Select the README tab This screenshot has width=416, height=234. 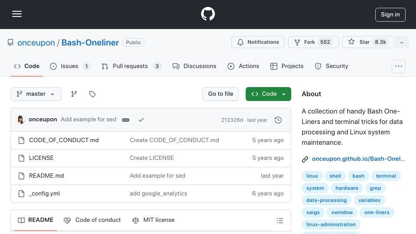[x=36, y=220]
